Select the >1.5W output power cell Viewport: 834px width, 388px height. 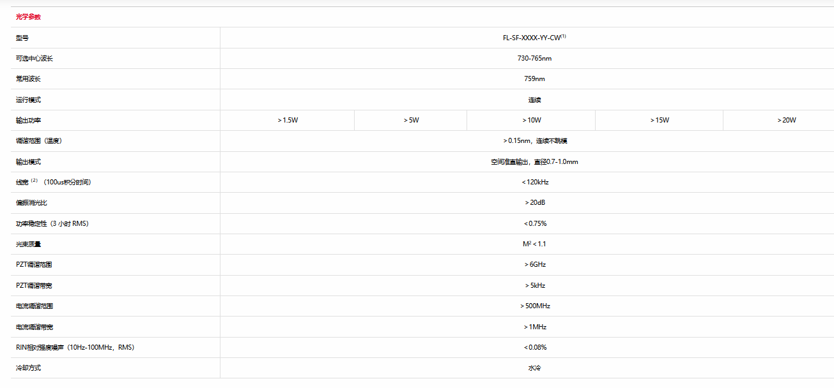point(287,120)
